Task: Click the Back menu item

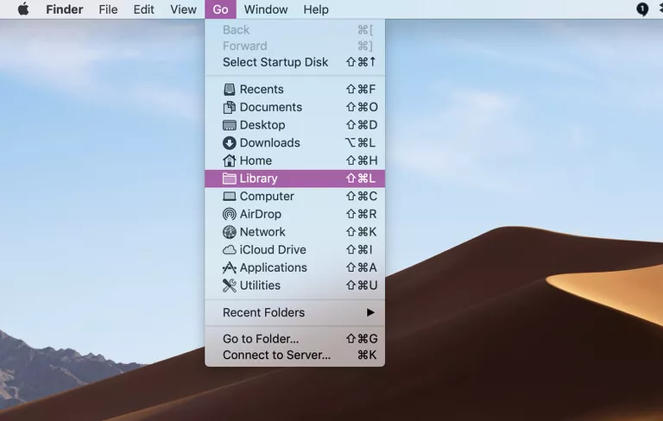Action: [294, 30]
